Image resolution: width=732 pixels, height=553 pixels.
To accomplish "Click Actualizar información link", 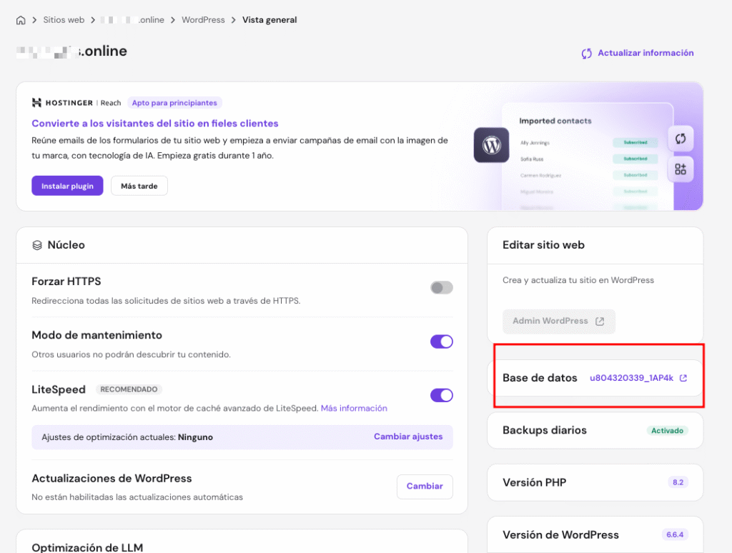I will [646, 53].
